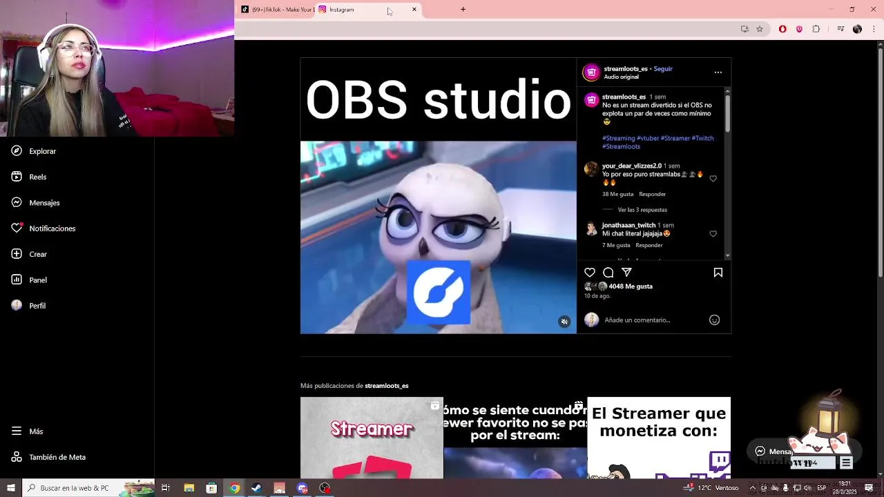This screenshot has height=497, width=884.
Task: Close the Instagram tab
Action: [414, 10]
